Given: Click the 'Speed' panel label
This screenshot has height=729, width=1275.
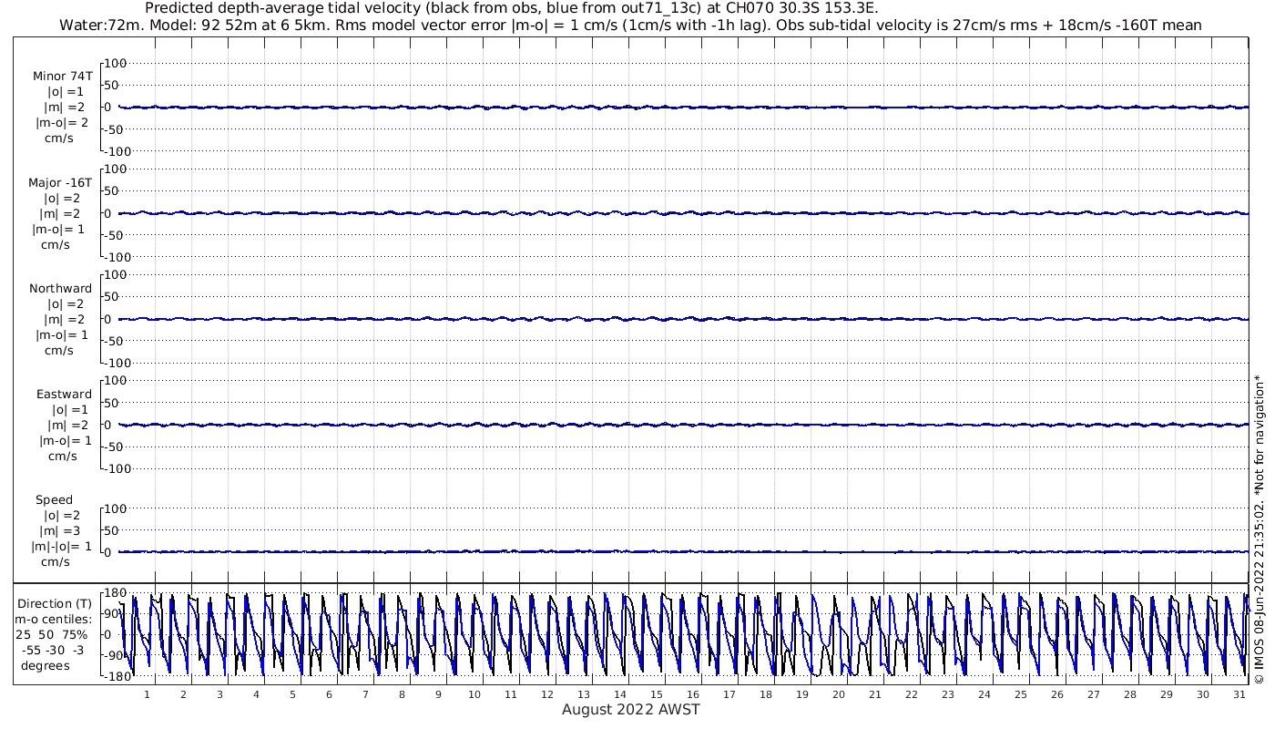Looking at the screenshot, I should click(x=54, y=500).
